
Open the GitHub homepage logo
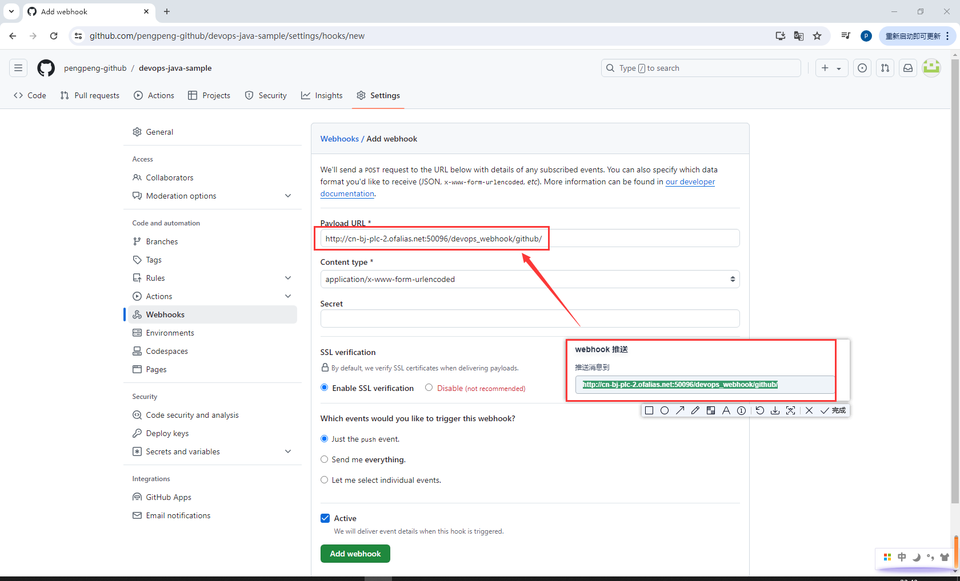(x=46, y=68)
